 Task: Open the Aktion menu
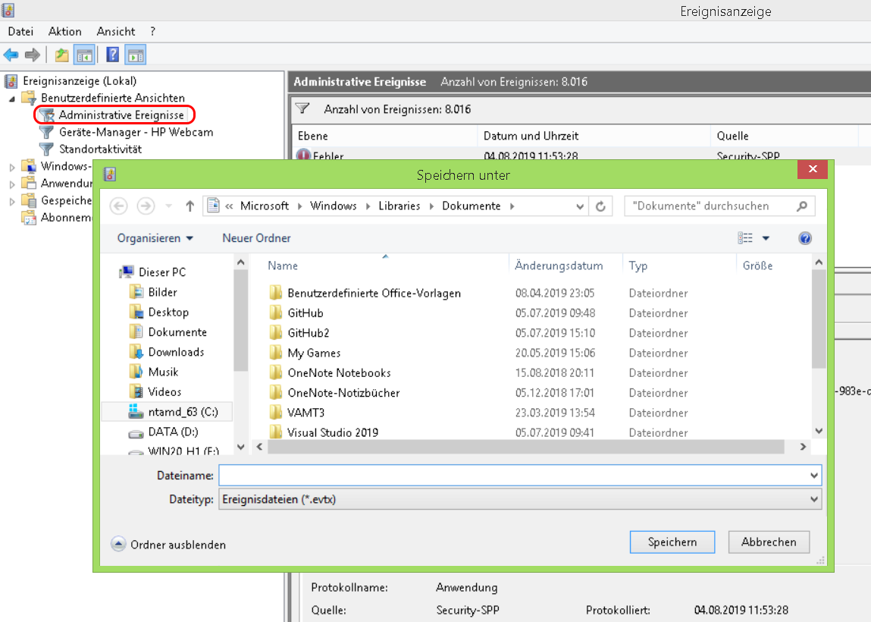(65, 32)
